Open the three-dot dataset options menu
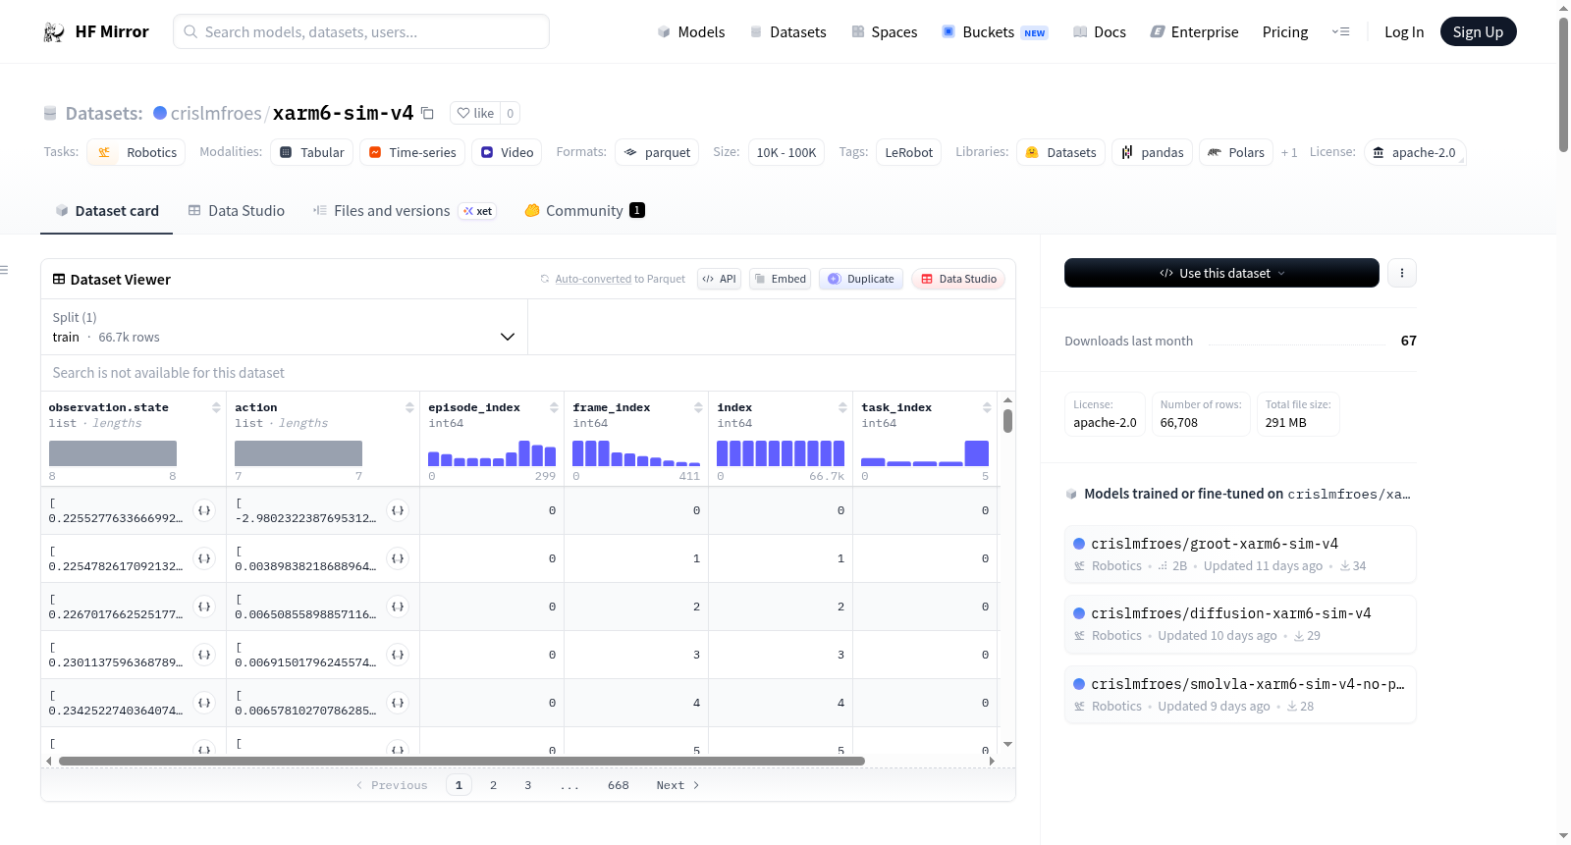The image size is (1571, 845). pos(1402,273)
